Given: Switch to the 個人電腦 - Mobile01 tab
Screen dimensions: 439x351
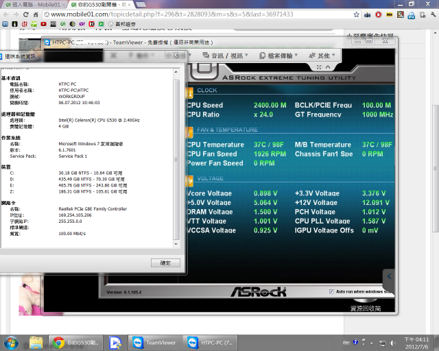Looking at the screenshot, I should pos(34,5).
